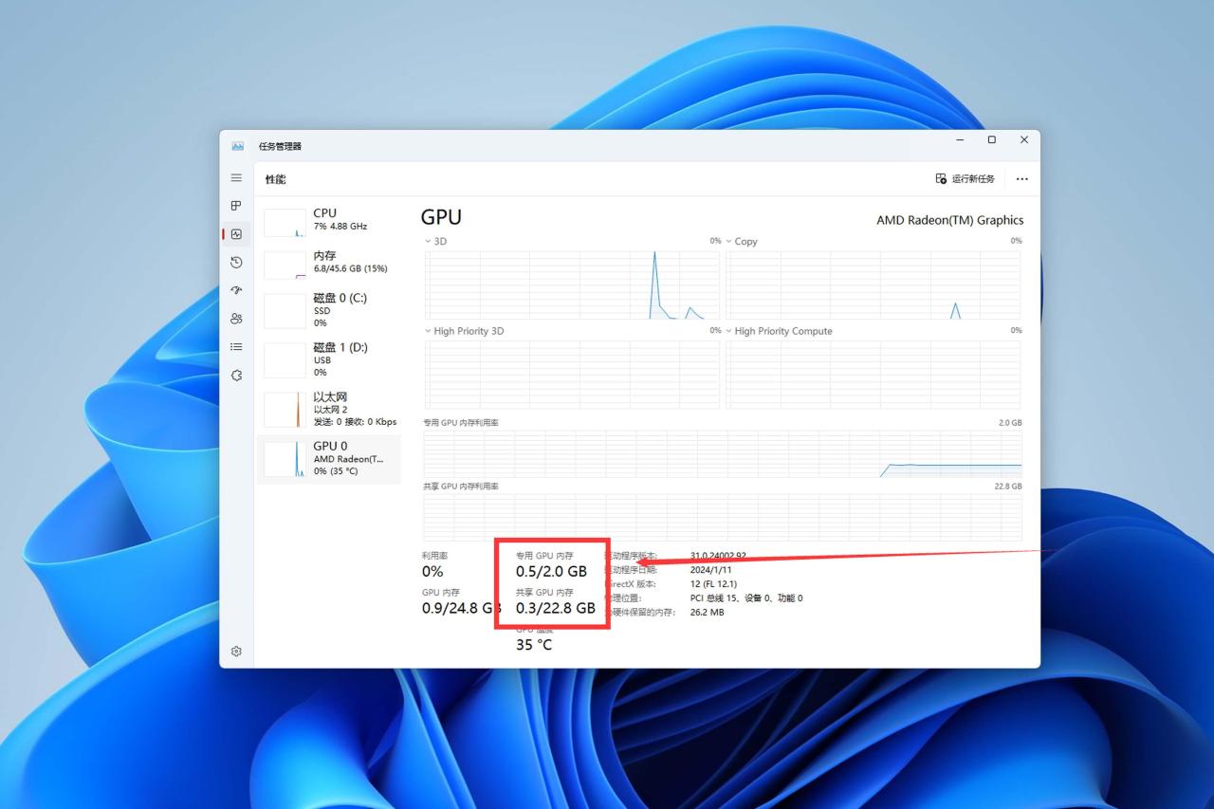The width and height of the screenshot is (1214, 809).
Task: Open the Users page icon
Action: [236, 319]
